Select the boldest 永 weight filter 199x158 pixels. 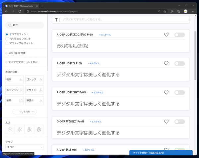click(39, 130)
